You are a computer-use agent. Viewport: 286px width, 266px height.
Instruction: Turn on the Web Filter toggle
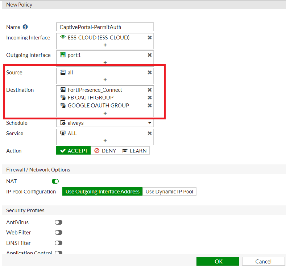click(x=58, y=233)
